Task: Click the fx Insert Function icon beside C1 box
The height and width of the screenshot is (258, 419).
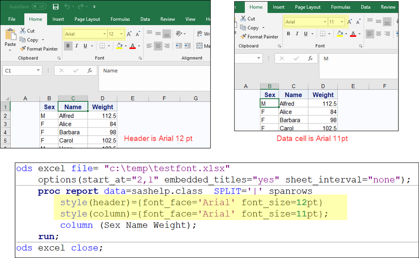Action: pyautogui.click(x=89, y=71)
